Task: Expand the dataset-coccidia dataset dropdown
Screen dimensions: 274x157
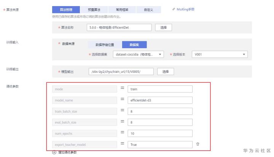Action: 139,54
